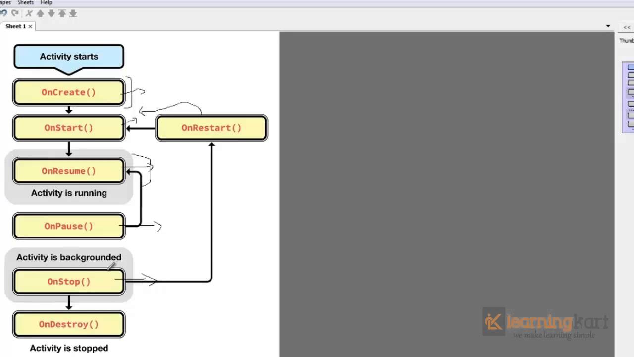Screen dimensions: 634x357
Task: Open the Help menu
Action: (46, 3)
